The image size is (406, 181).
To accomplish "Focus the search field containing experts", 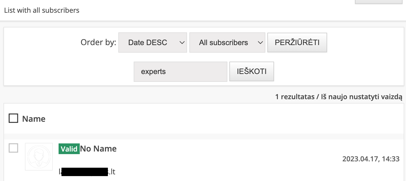I will (180, 71).
